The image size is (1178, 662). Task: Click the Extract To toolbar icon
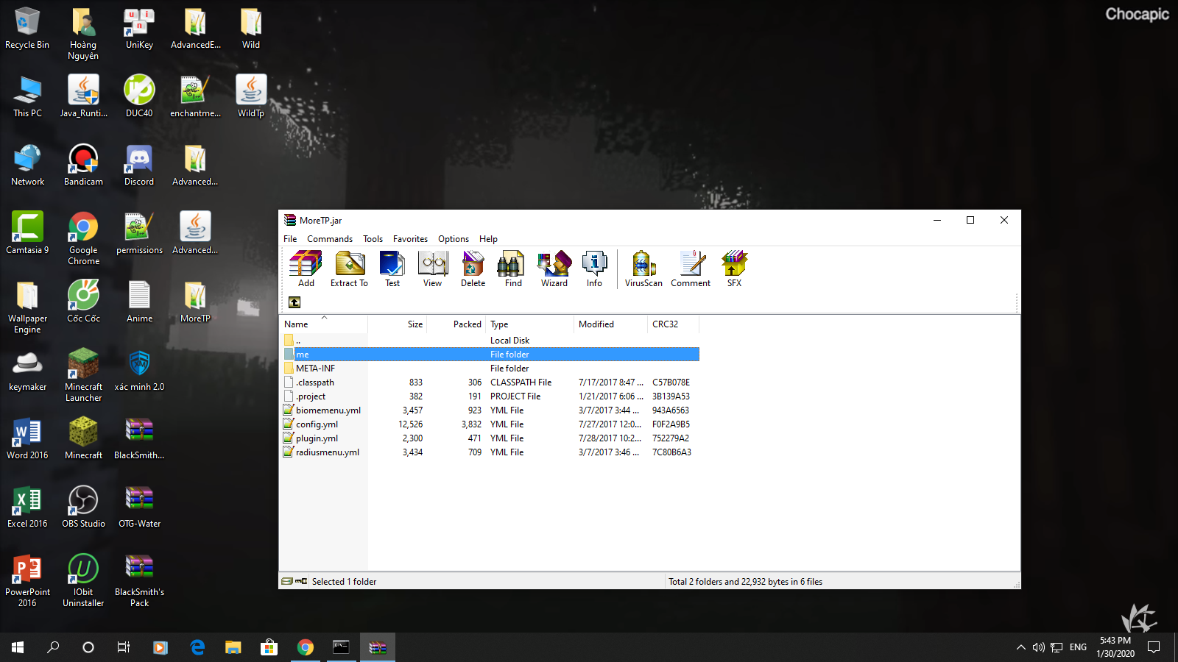pos(349,268)
